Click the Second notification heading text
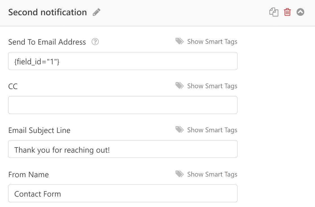The height and width of the screenshot is (207, 315). pyautogui.click(x=47, y=12)
